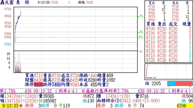This screenshot has height=108, width=193.
Task: Open the mini index chart showing 13347.76
Action: tap(169, 72)
